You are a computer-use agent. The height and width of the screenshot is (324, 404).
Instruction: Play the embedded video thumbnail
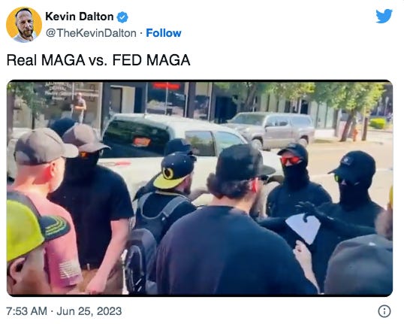click(x=200, y=188)
